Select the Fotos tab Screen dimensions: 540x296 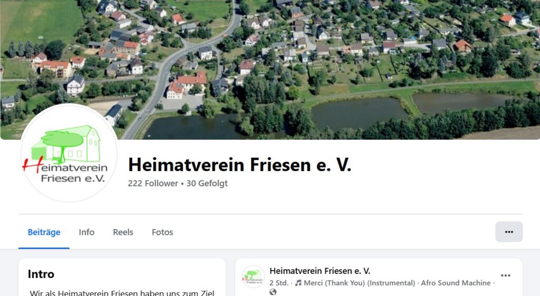162,232
